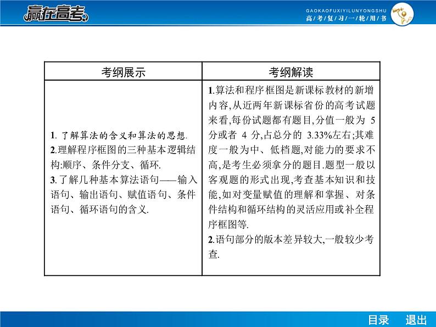This screenshot has width=436, height=327.
Task: Click text "算法和程序框图是新课标教材的新增"
Action: coord(295,91)
